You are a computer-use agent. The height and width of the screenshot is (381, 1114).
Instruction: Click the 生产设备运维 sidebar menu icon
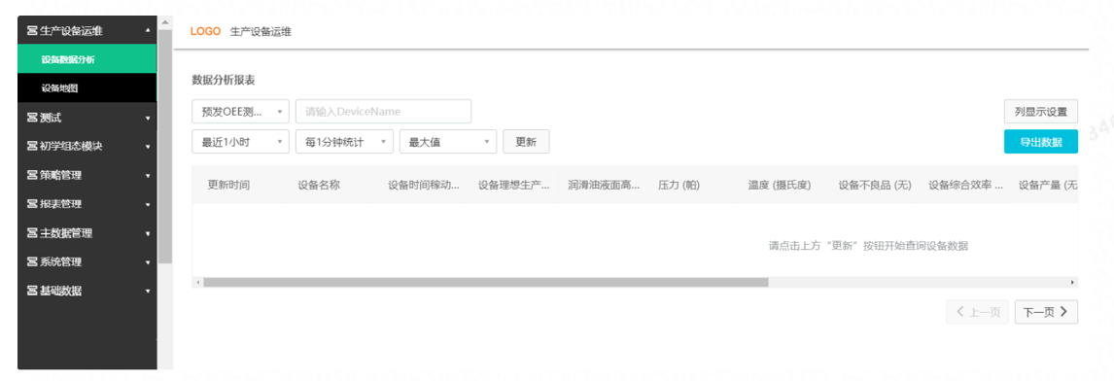(x=31, y=30)
